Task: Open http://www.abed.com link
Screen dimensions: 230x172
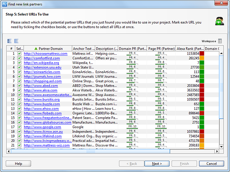Action: click(x=41, y=86)
